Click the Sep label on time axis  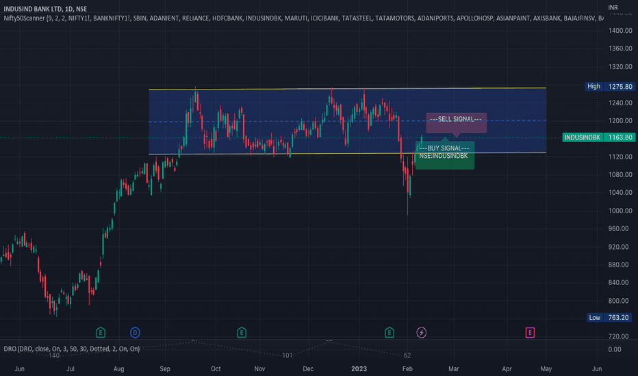[165, 368]
